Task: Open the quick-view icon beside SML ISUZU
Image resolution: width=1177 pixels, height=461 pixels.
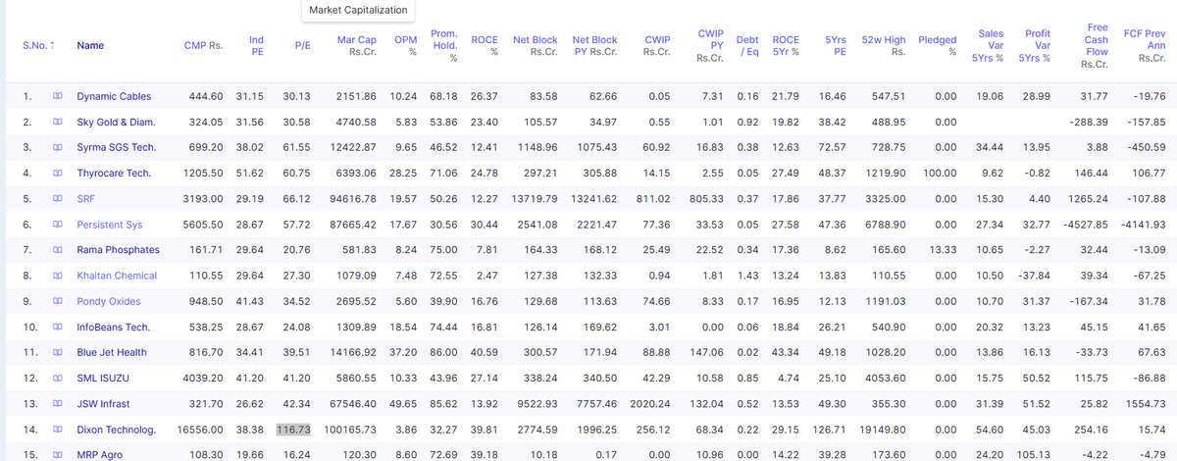Action: [57, 379]
